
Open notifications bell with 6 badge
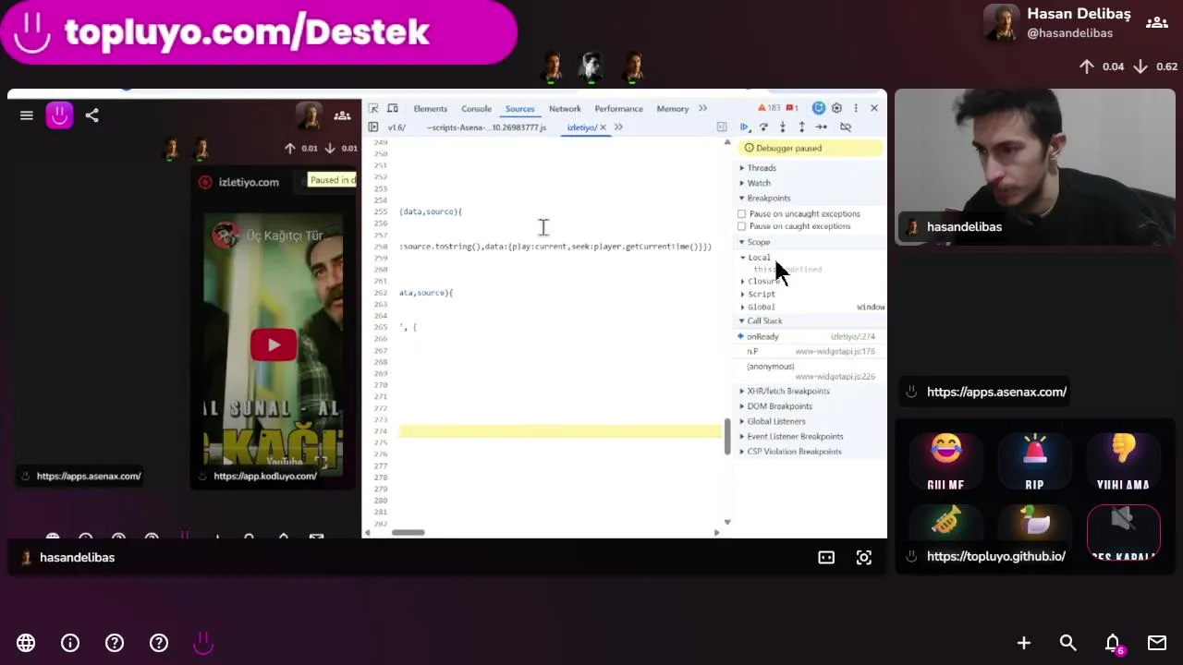1113,643
